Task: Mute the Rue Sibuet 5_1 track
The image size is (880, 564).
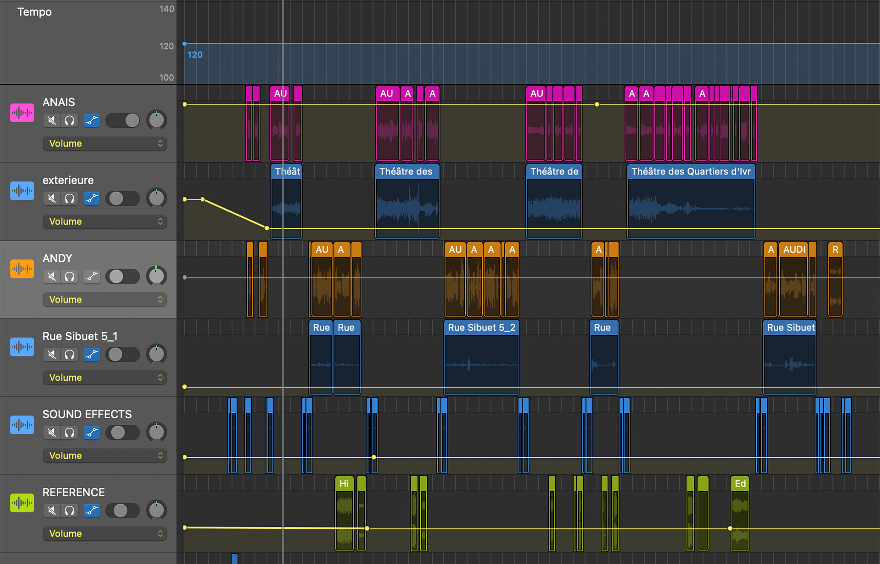Action: 52,355
